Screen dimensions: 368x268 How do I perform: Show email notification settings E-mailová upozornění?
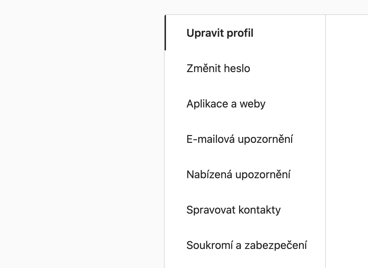(239, 139)
